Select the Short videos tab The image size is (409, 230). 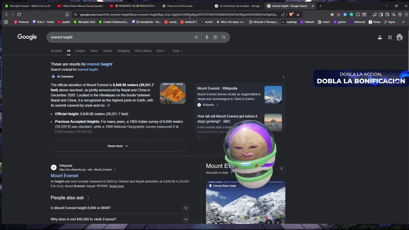coord(143,51)
